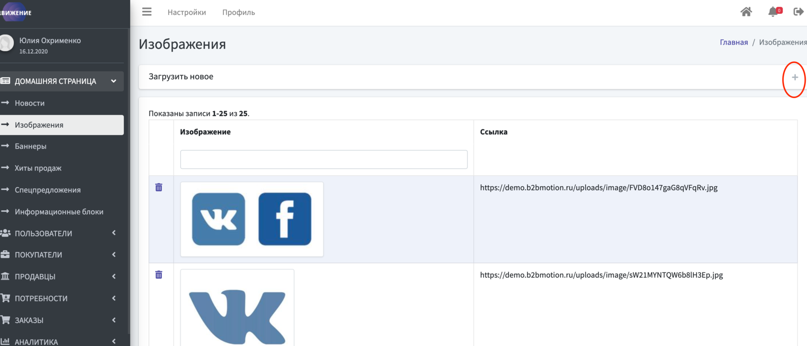Click the Пользователи group icon
The height and width of the screenshot is (346, 807).
click(5, 233)
